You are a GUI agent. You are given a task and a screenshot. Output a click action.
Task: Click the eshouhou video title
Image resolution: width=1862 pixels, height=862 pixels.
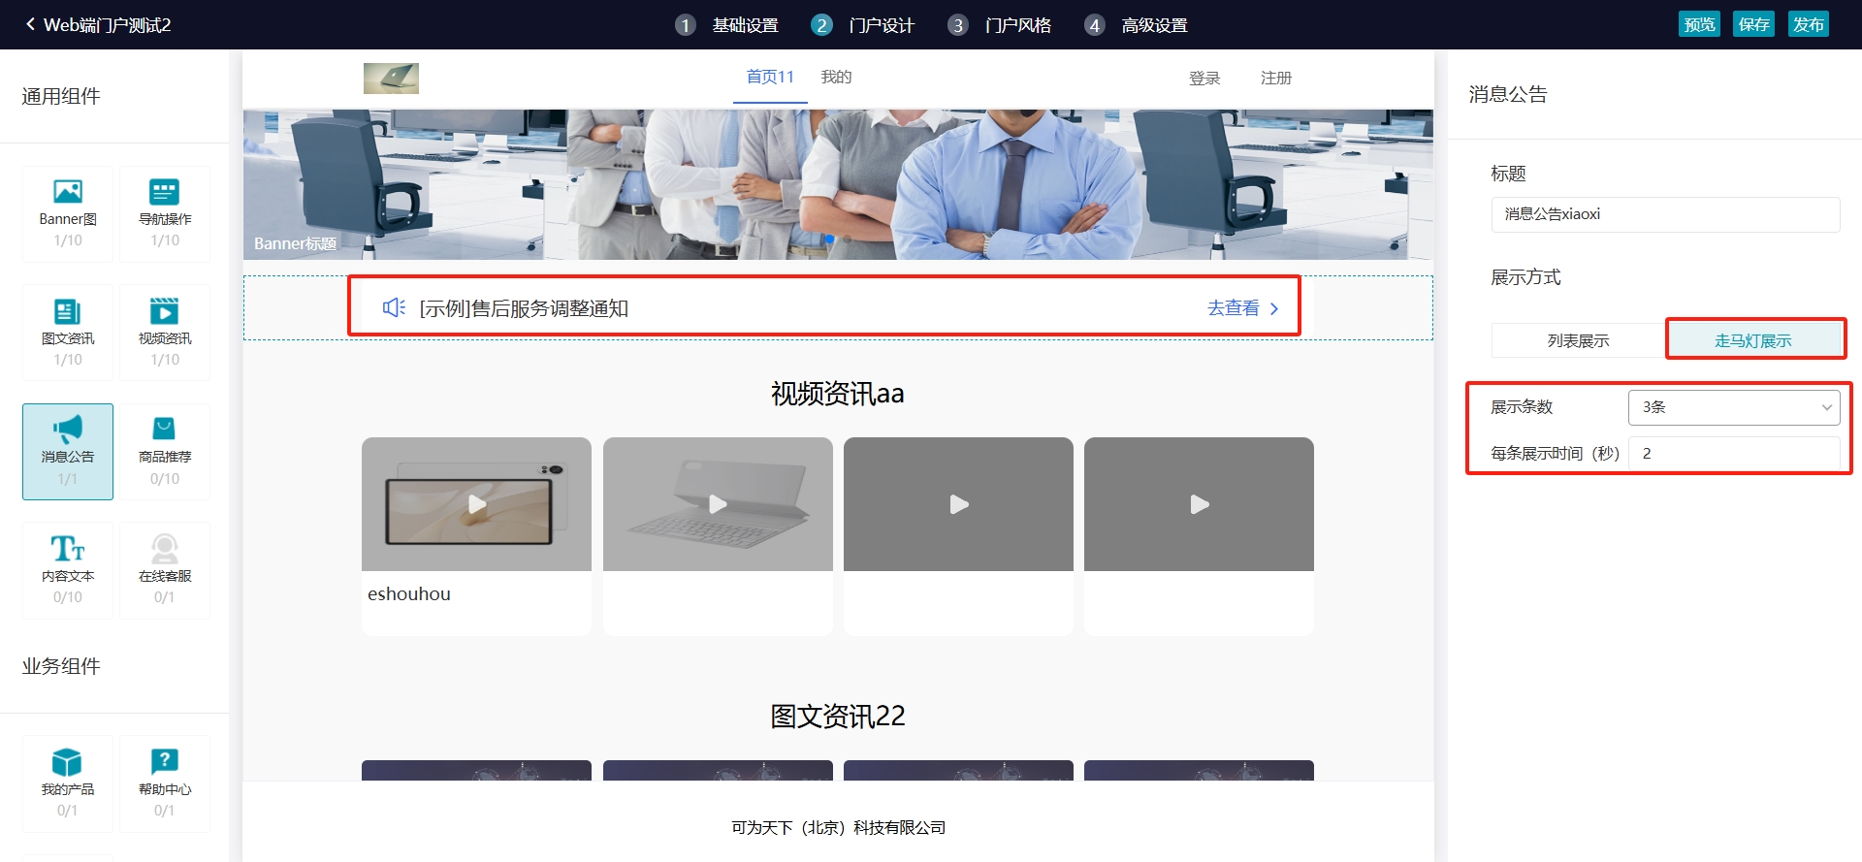(x=409, y=593)
